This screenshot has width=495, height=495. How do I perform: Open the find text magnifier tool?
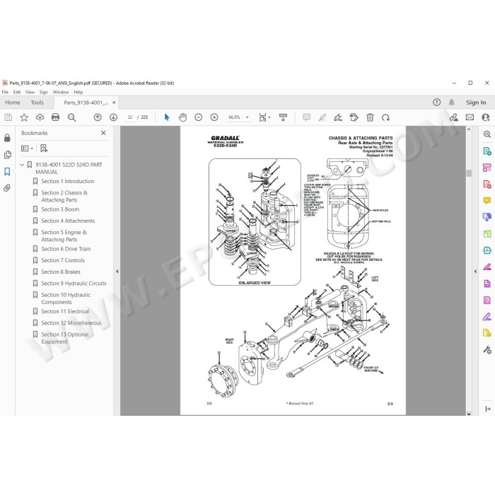point(71,117)
